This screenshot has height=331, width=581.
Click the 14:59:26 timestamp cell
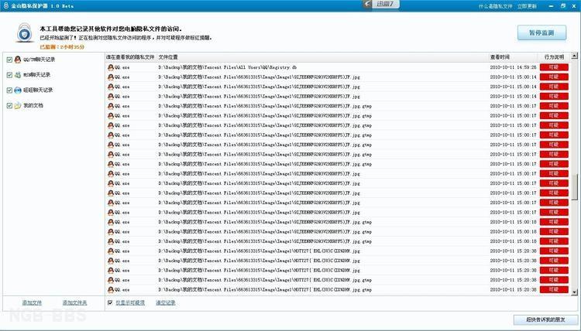513,67
